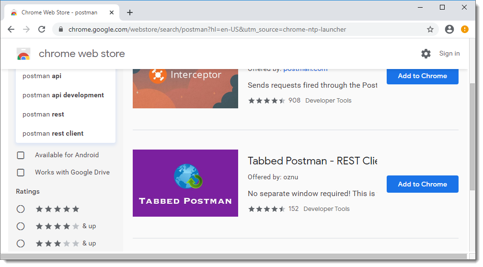The image size is (483, 267).
Task: Select the five-star rating filter
Action: click(21, 209)
